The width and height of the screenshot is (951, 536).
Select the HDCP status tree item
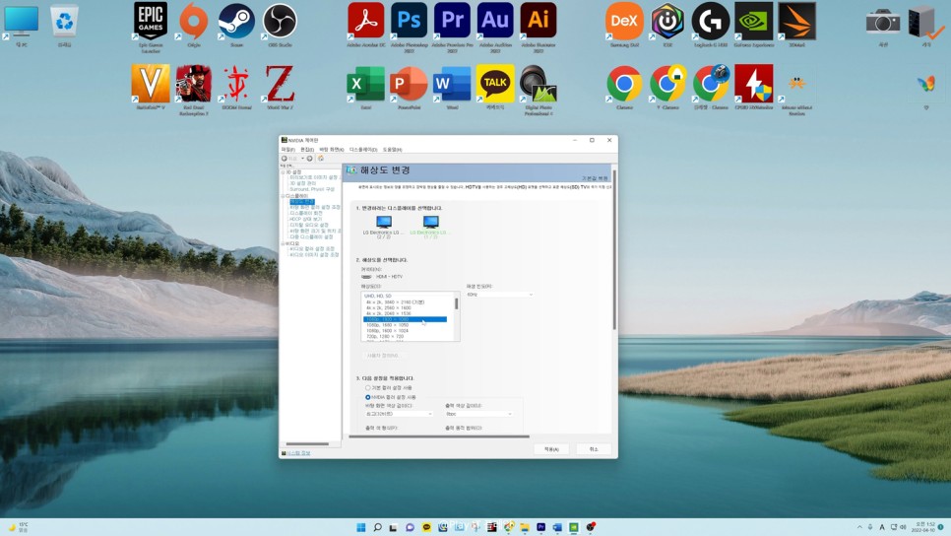coord(305,219)
